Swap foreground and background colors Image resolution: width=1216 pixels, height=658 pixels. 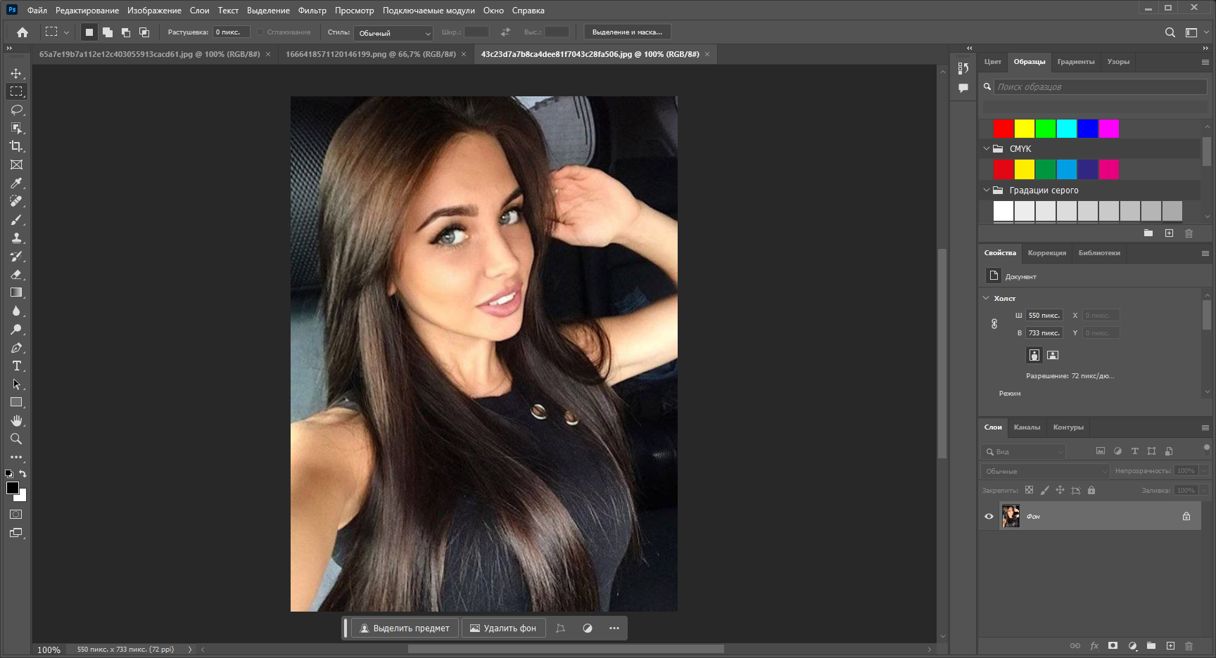pyautogui.click(x=23, y=474)
